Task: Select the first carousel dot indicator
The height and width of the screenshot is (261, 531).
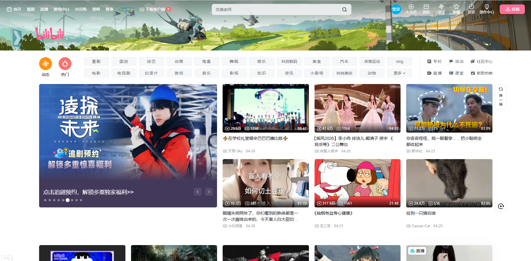Action: coord(45,200)
